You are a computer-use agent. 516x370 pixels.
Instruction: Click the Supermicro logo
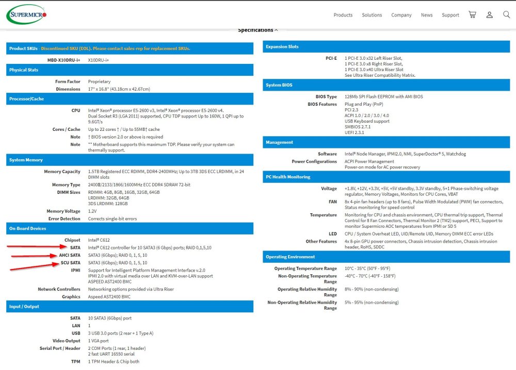(26, 14)
